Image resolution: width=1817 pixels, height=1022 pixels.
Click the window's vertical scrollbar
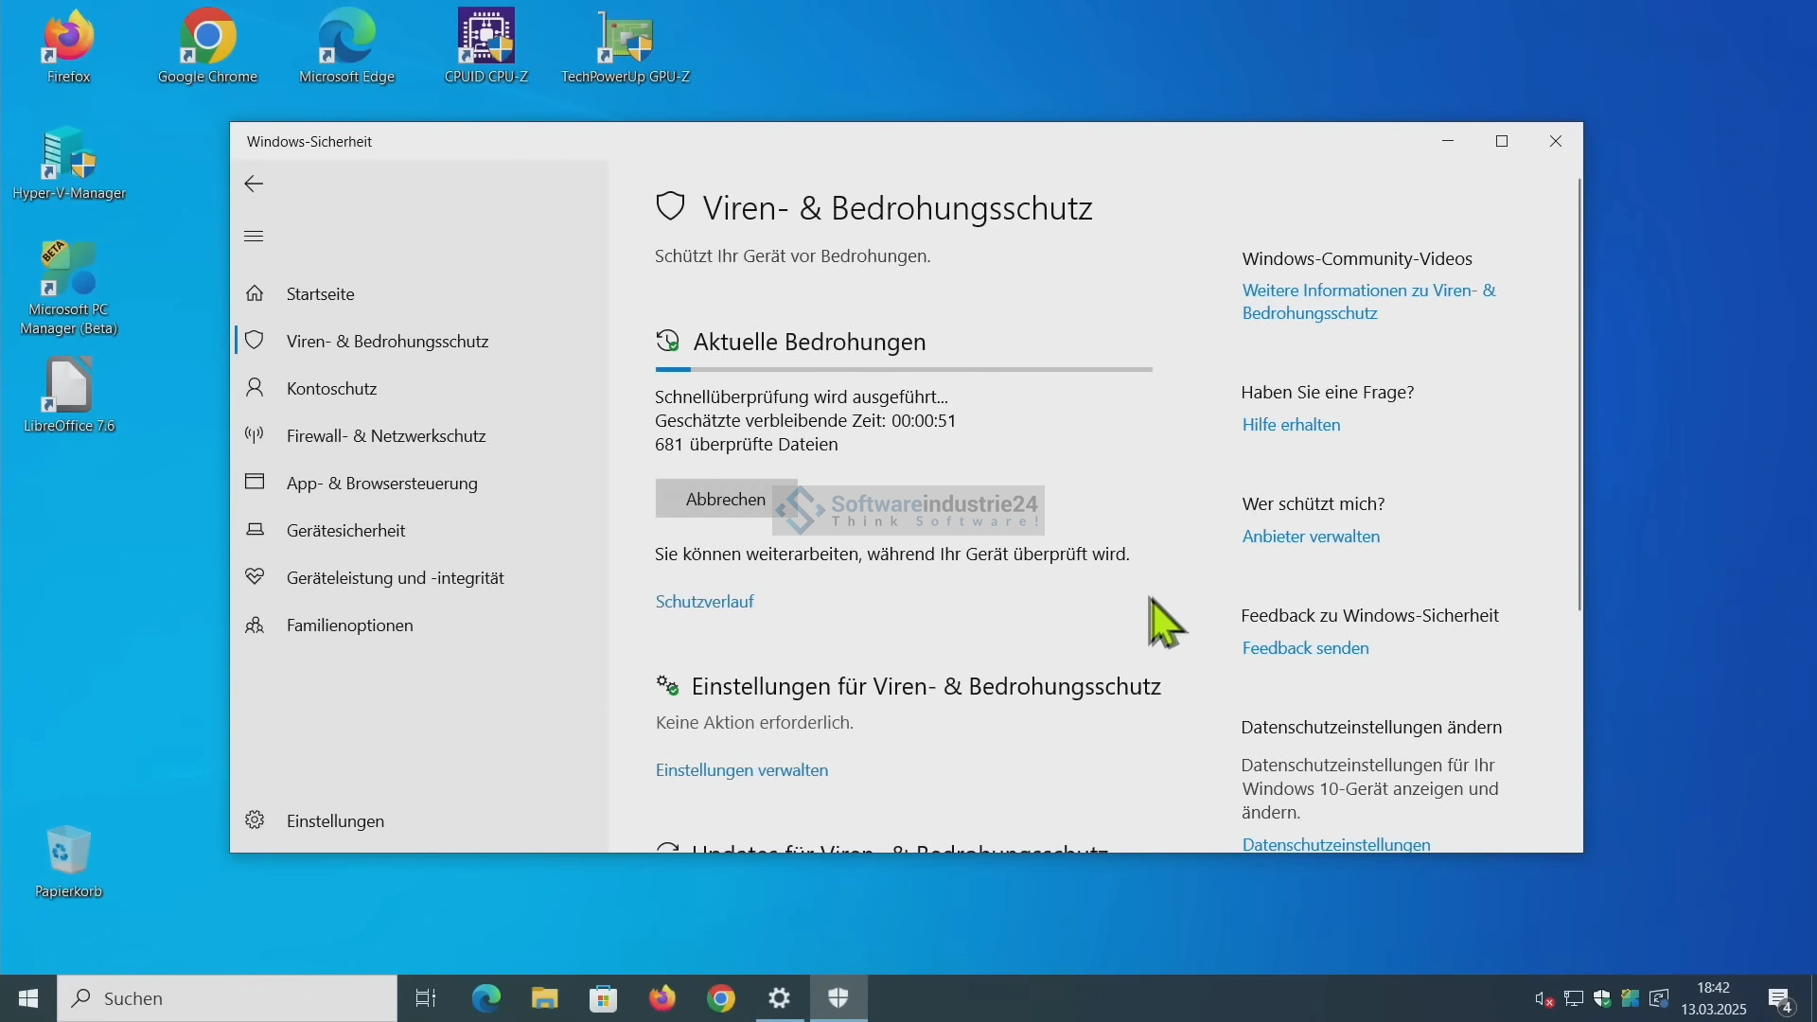pos(1578,394)
